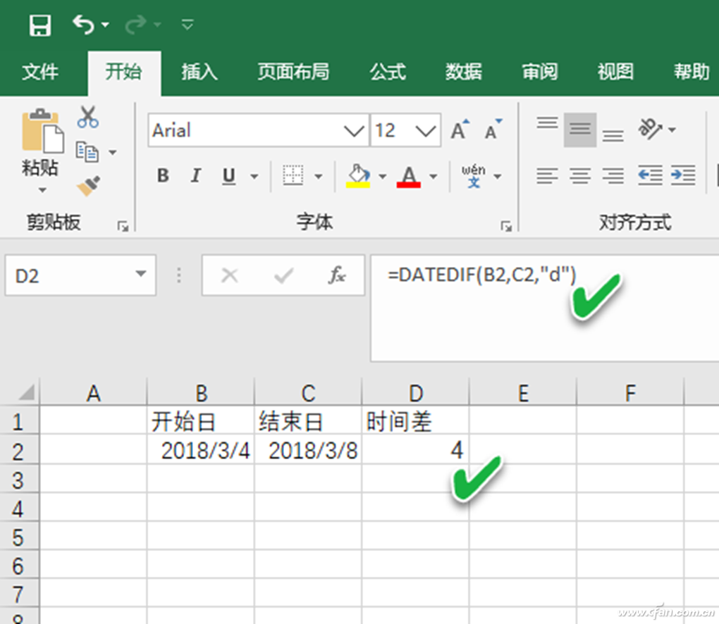Open the fill color palette dropdown
The image size is (719, 624).
click(x=383, y=176)
